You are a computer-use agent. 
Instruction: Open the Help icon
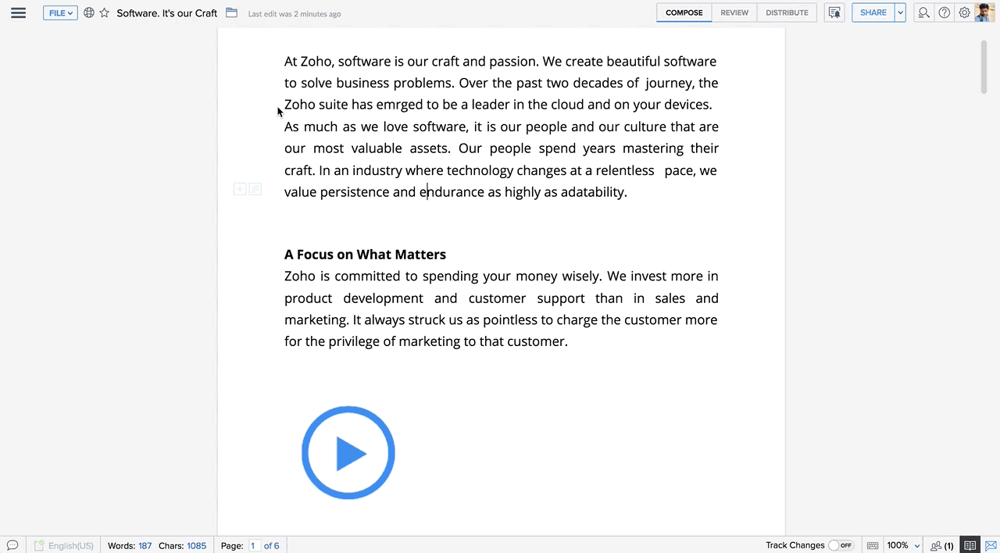tap(944, 12)
